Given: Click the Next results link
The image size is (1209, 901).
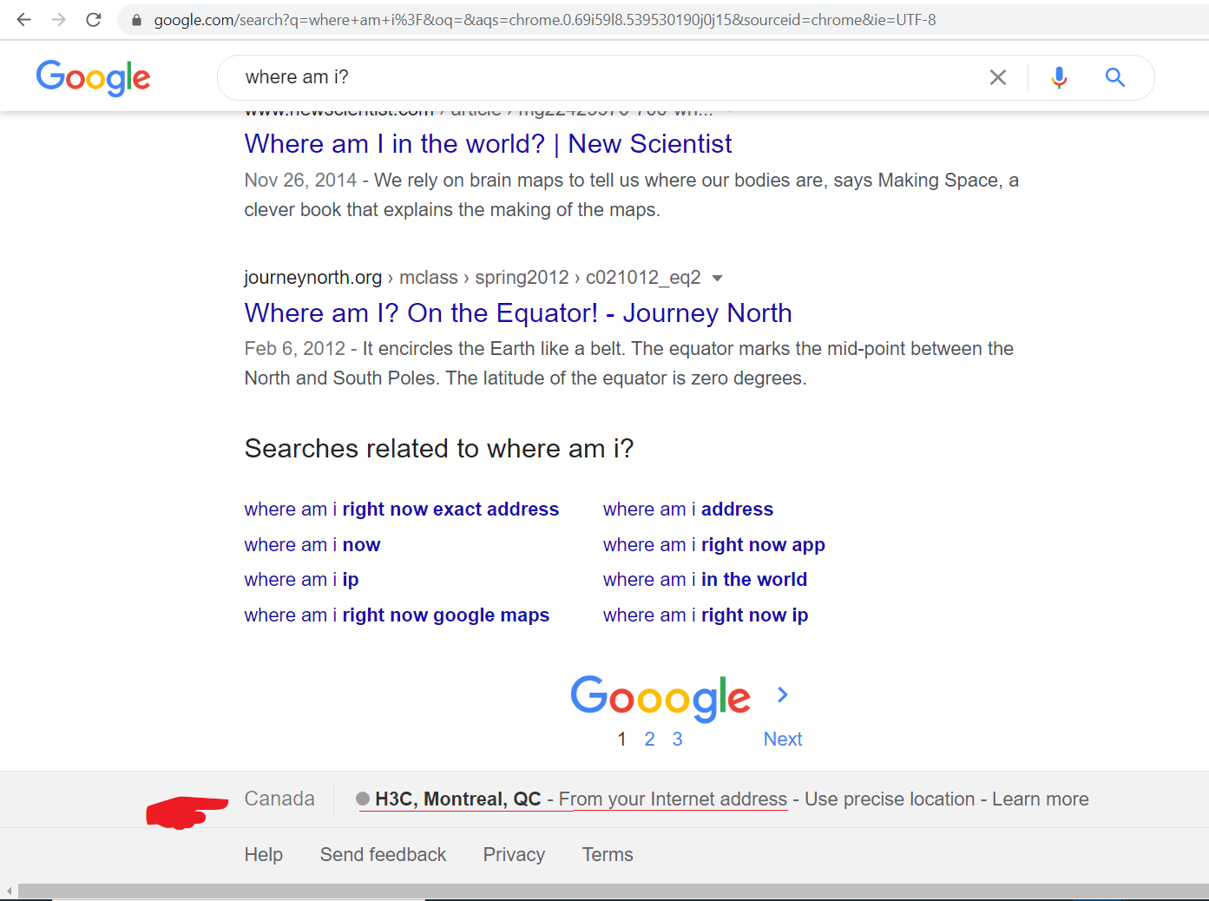Looking at the screenshot, I should [x=783, y=739].
